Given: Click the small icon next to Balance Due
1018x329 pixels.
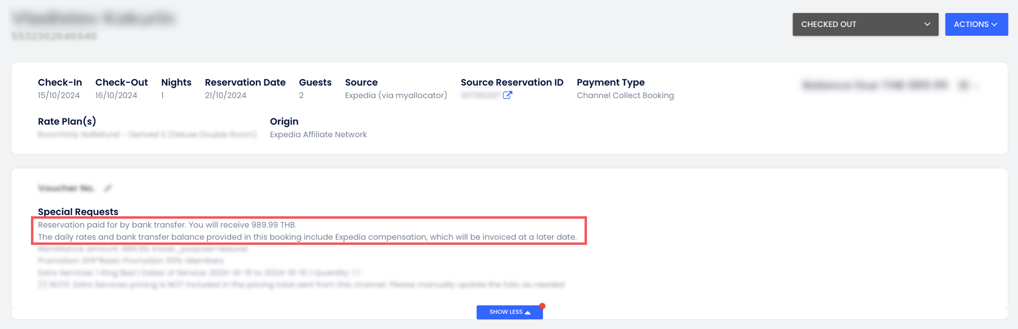Looking at the screenshot, I should click(x=964, y=85).
